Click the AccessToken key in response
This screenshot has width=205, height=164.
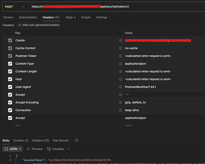point(33,160)
